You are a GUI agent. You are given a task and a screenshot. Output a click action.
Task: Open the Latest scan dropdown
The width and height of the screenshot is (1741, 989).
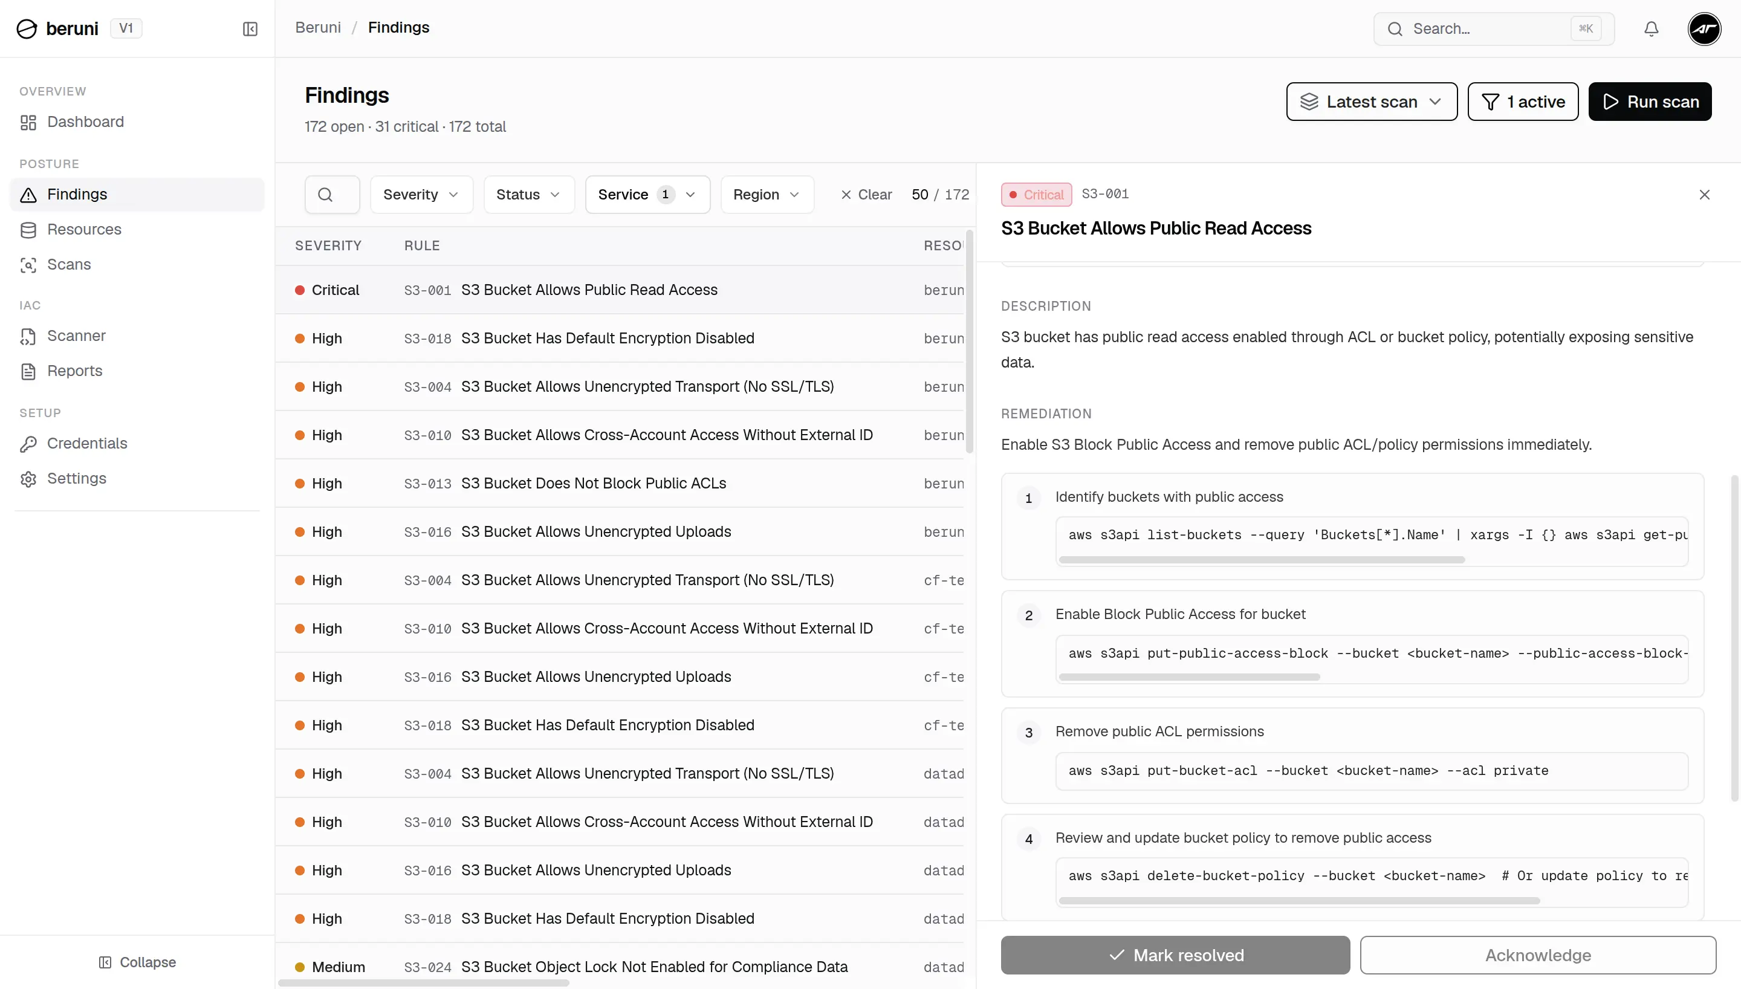coord(1371,102)
